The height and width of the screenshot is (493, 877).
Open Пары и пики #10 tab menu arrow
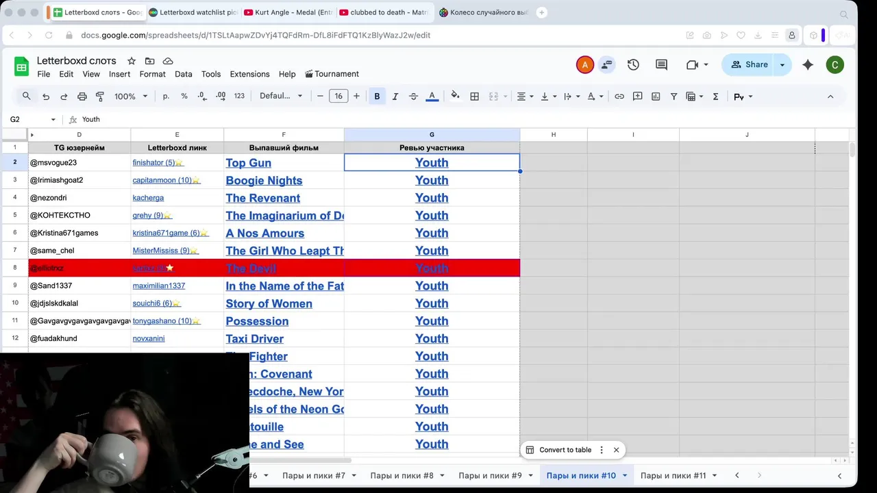pos(625,475)
